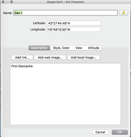The width and height of the screenshot is (131, 137).
Task: Open the yellow pushpin icon chooser
Action: point(124,13)
